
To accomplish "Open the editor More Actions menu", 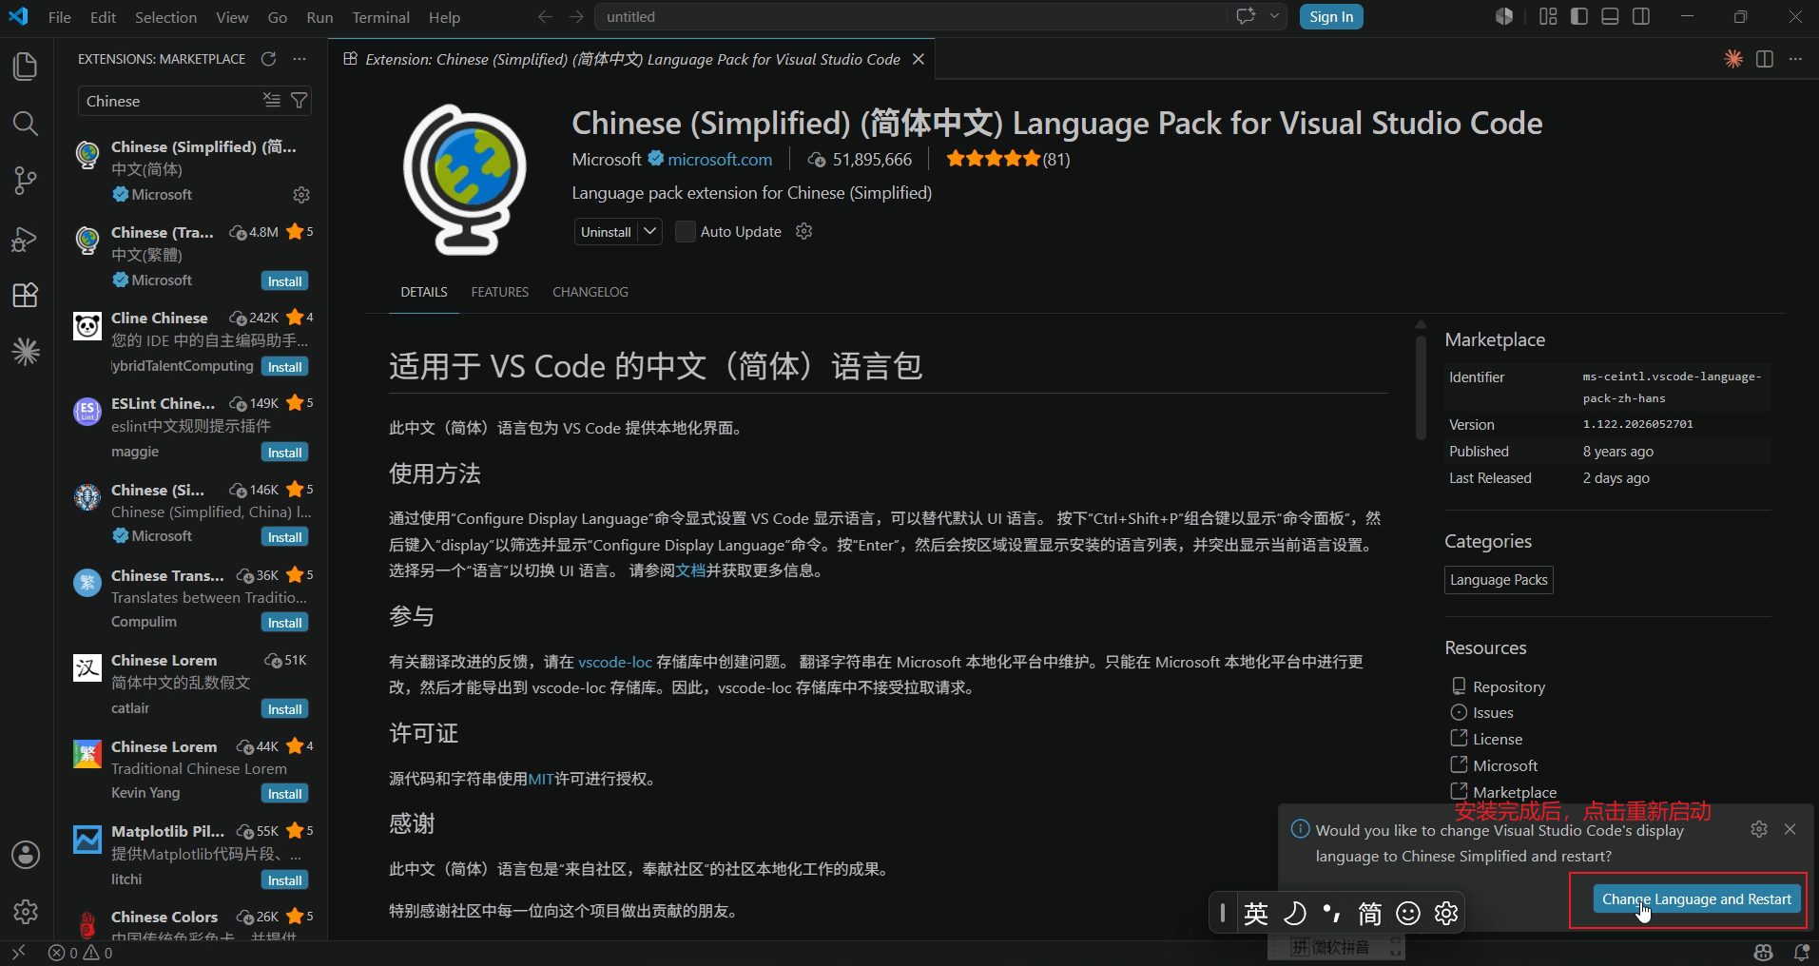I will coord(1795,59).
